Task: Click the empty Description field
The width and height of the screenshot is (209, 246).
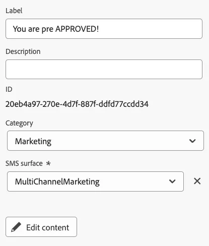Action: [x=104, y=69]
